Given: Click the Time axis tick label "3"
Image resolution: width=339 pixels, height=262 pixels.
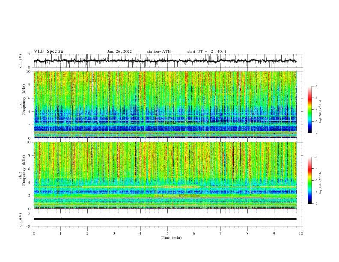Looking at the screenshot, I should tap(114, 233).
